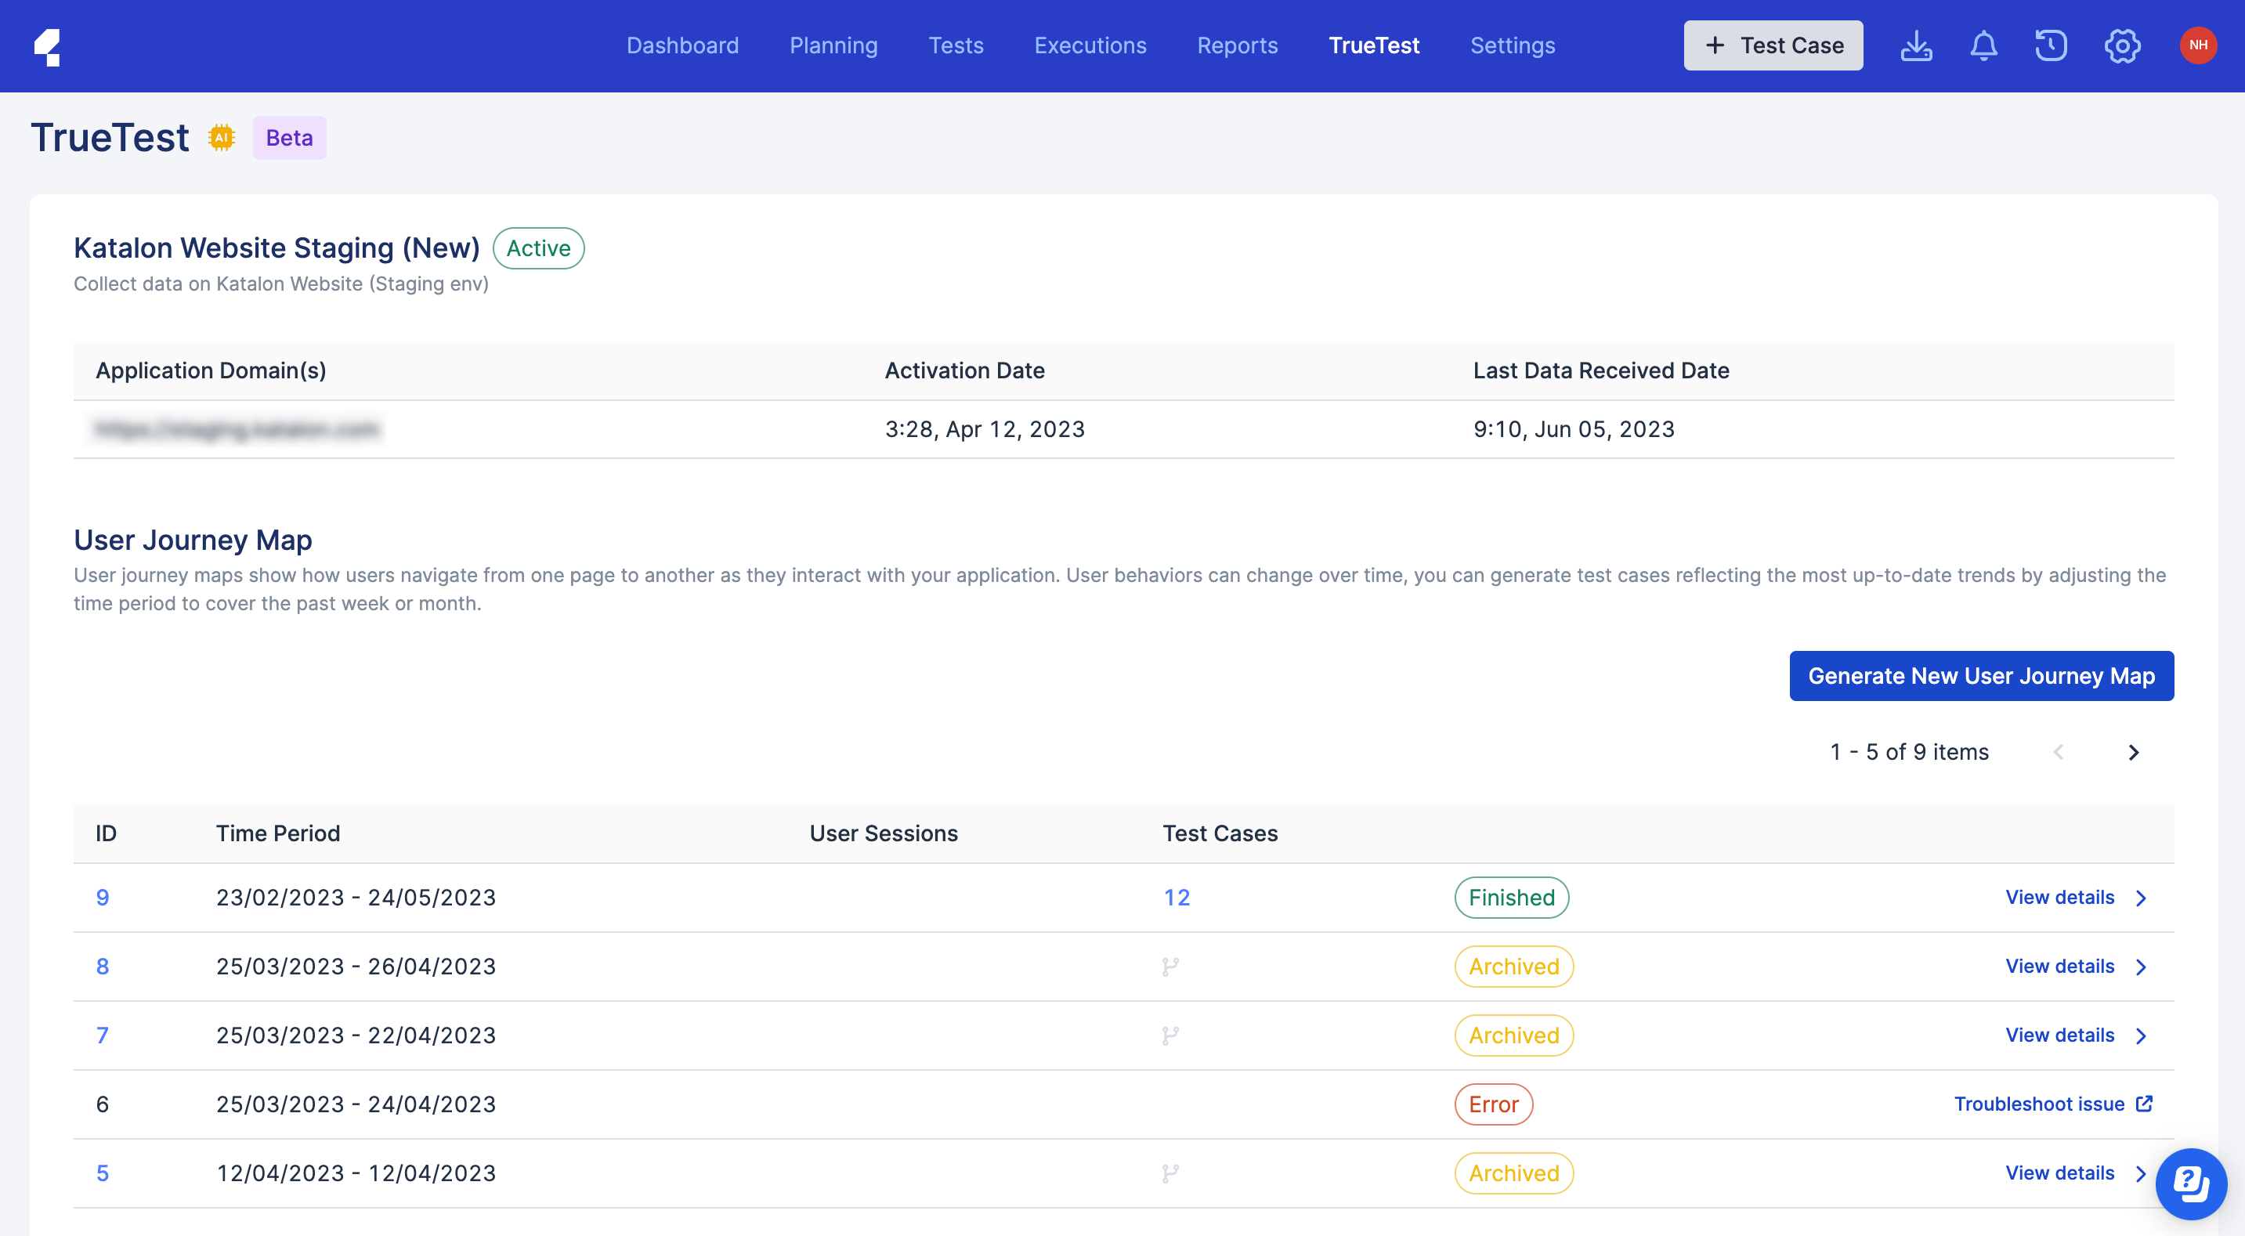Click the branch icon in row 7
Viewport: 2245px width, 1236px height.
[1170, 1035]
